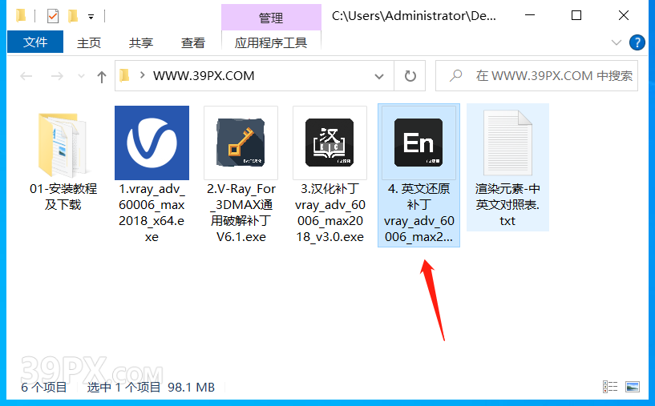Click the 6 个项目 status text
Viewport: 655px width, 406px height.
click(44, 388)
